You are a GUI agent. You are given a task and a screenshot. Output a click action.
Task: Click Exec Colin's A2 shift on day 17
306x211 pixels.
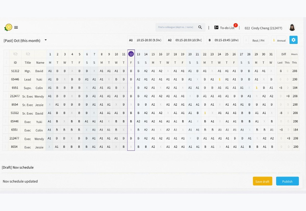tap(168, 130)
